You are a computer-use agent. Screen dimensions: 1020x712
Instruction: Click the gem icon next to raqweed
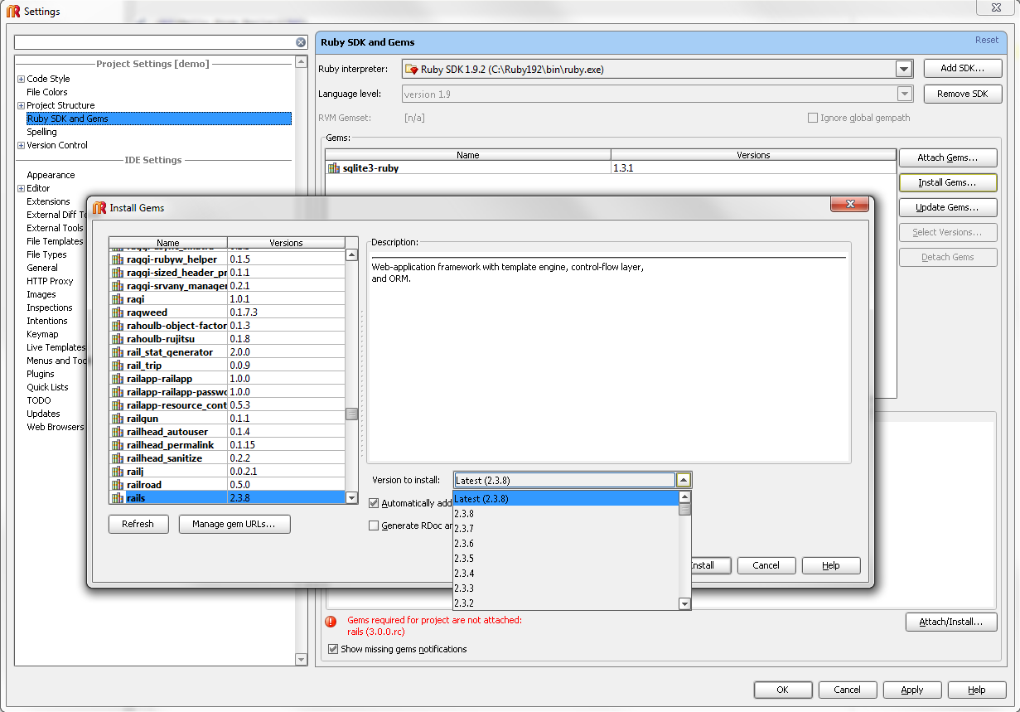click(118, 312)
